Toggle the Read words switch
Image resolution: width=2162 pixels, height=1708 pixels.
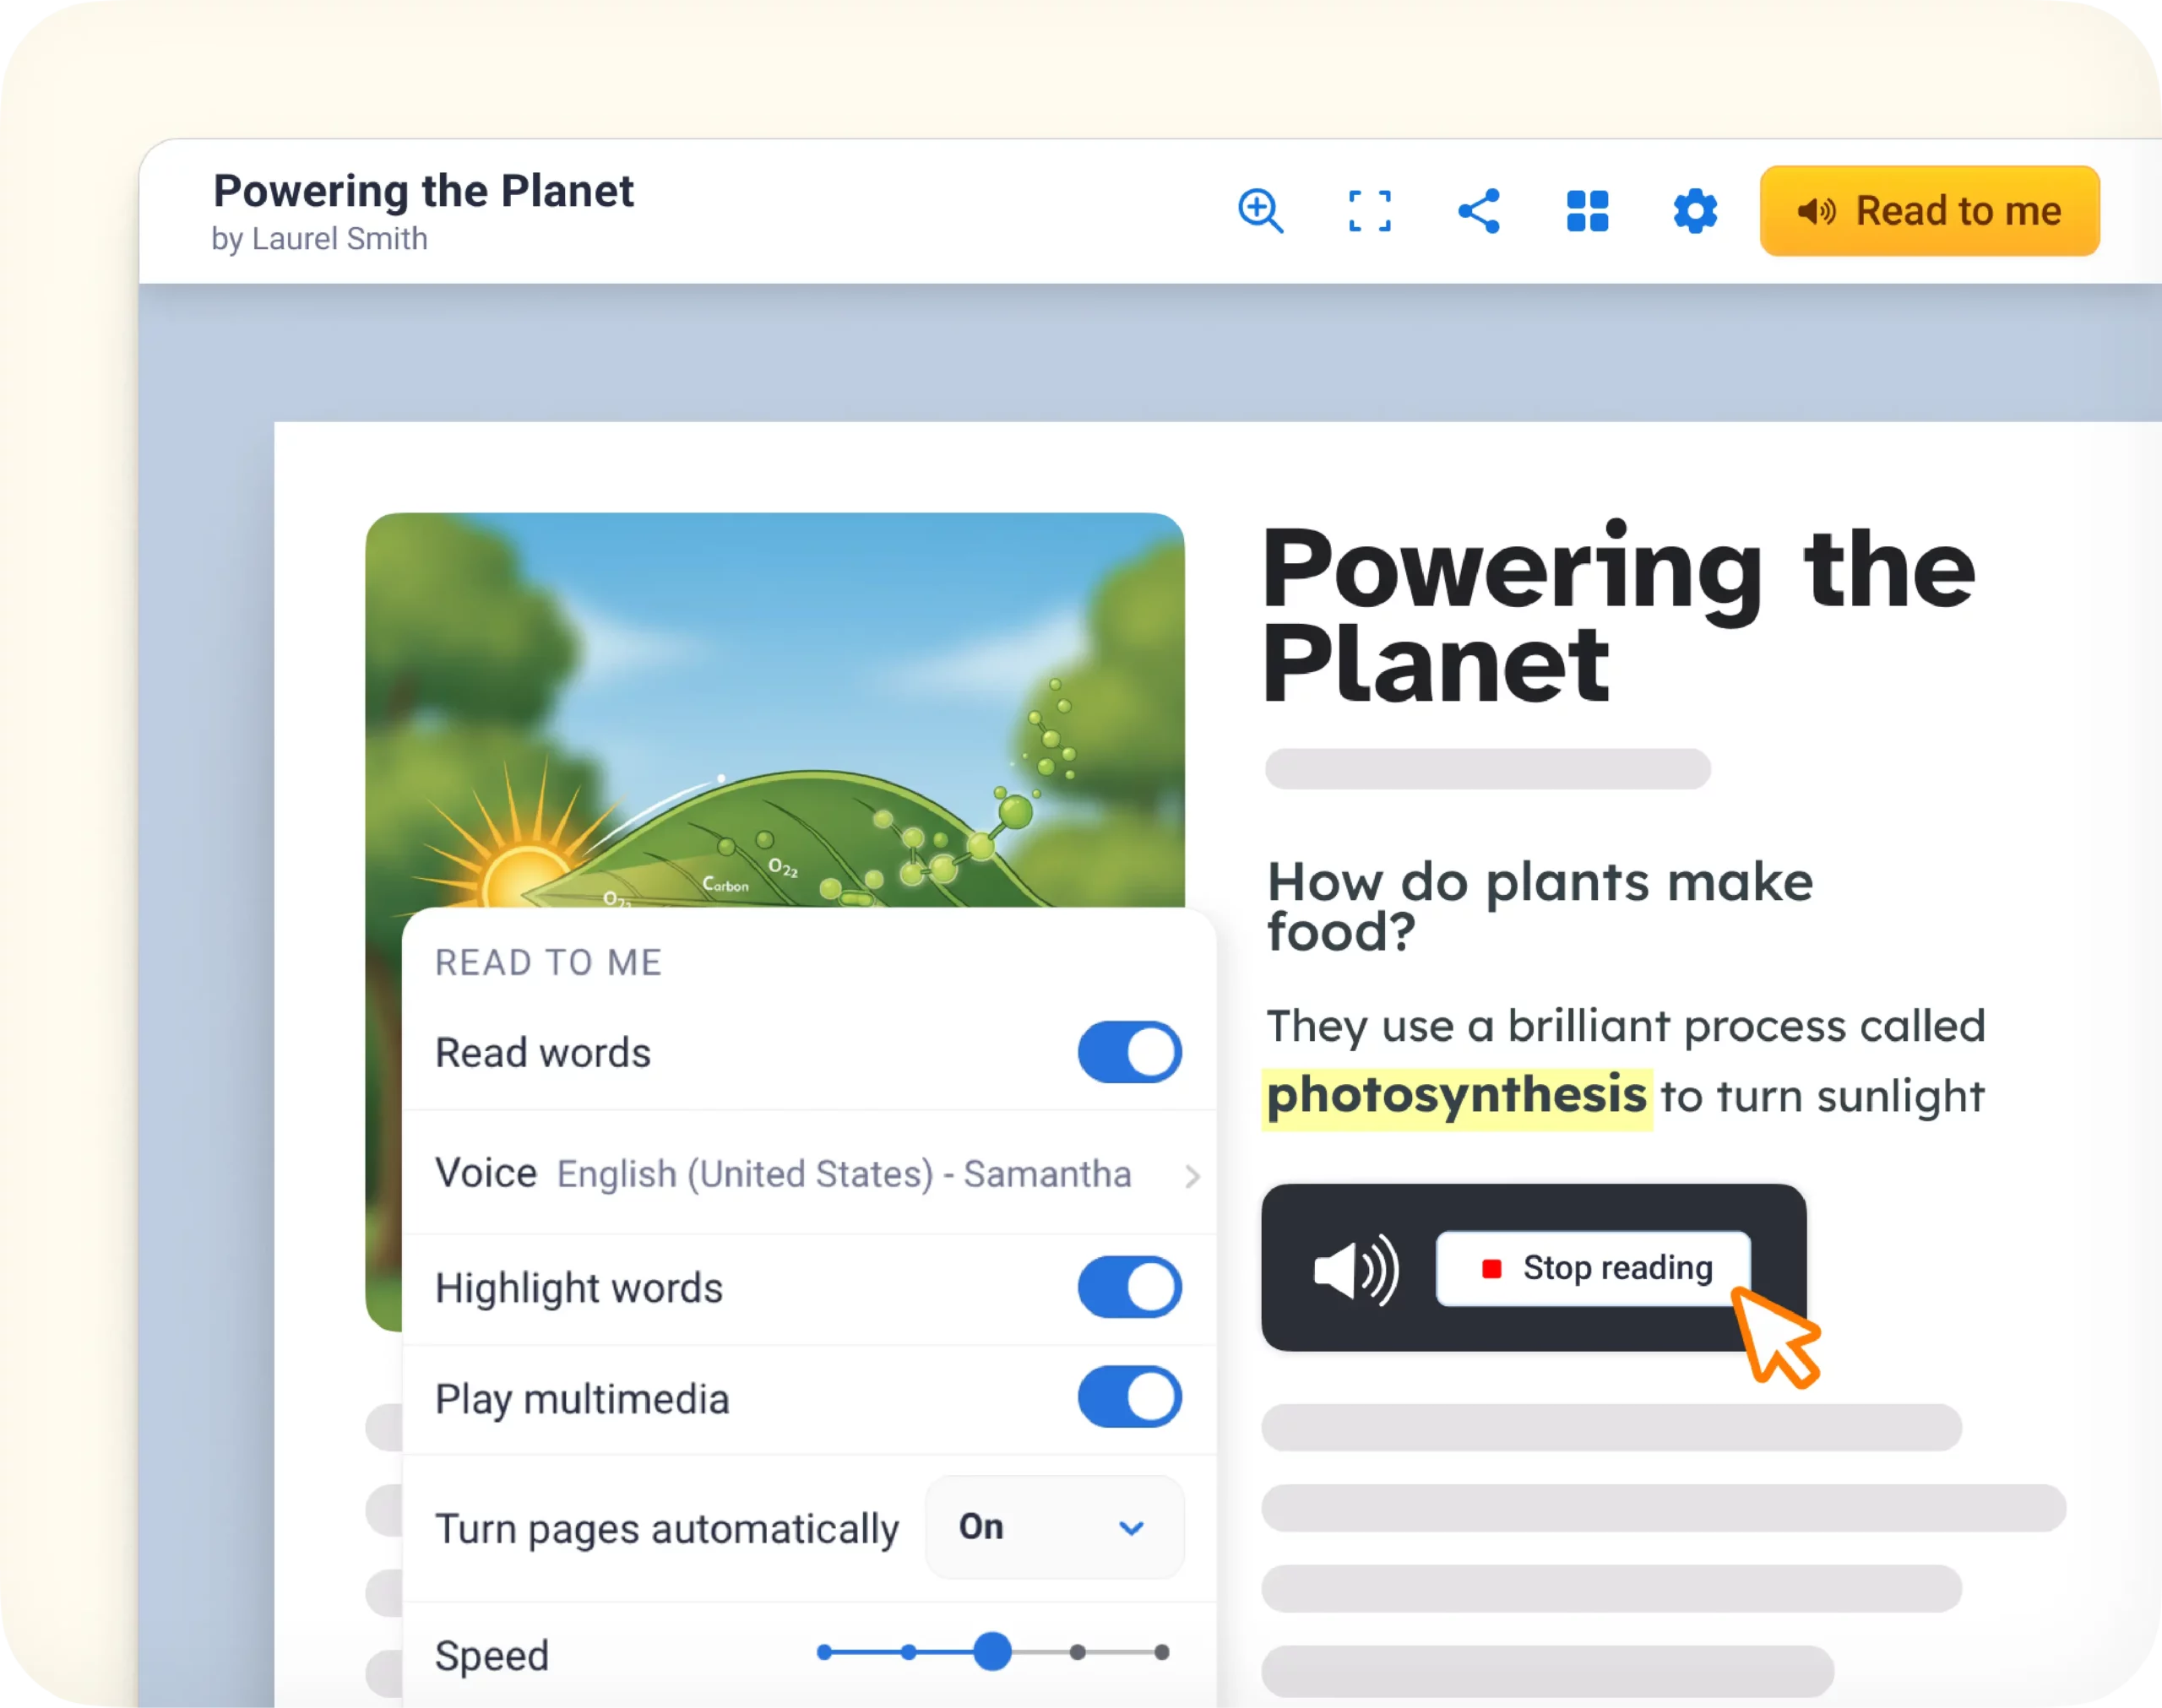tap(1129, 1052)
